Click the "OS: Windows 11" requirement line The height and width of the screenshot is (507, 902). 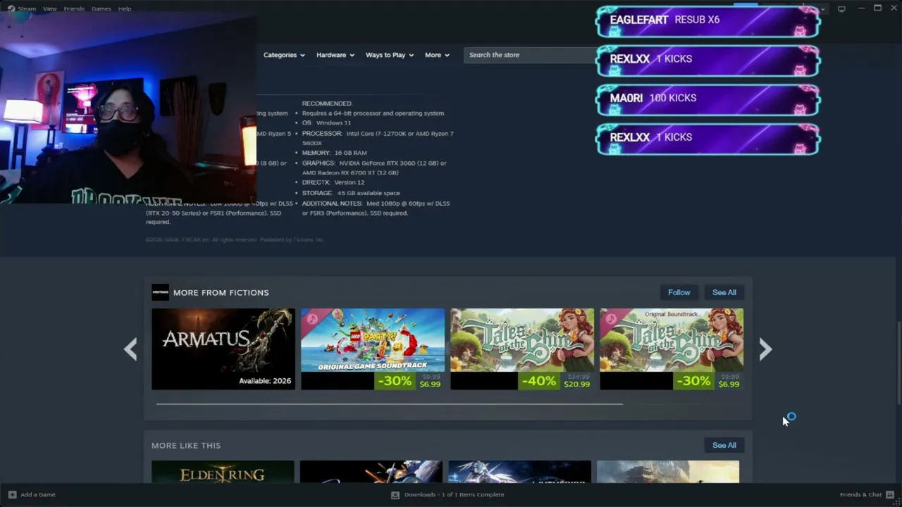click(326, 123)
